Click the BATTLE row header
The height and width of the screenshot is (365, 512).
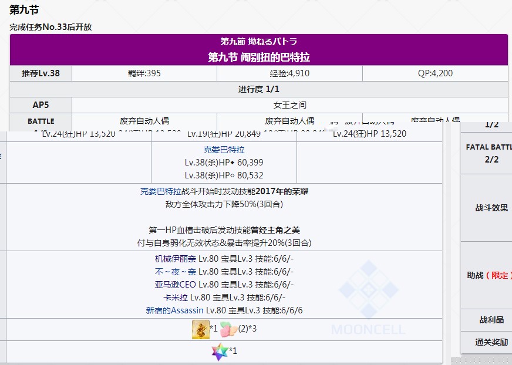click(41, 121)
